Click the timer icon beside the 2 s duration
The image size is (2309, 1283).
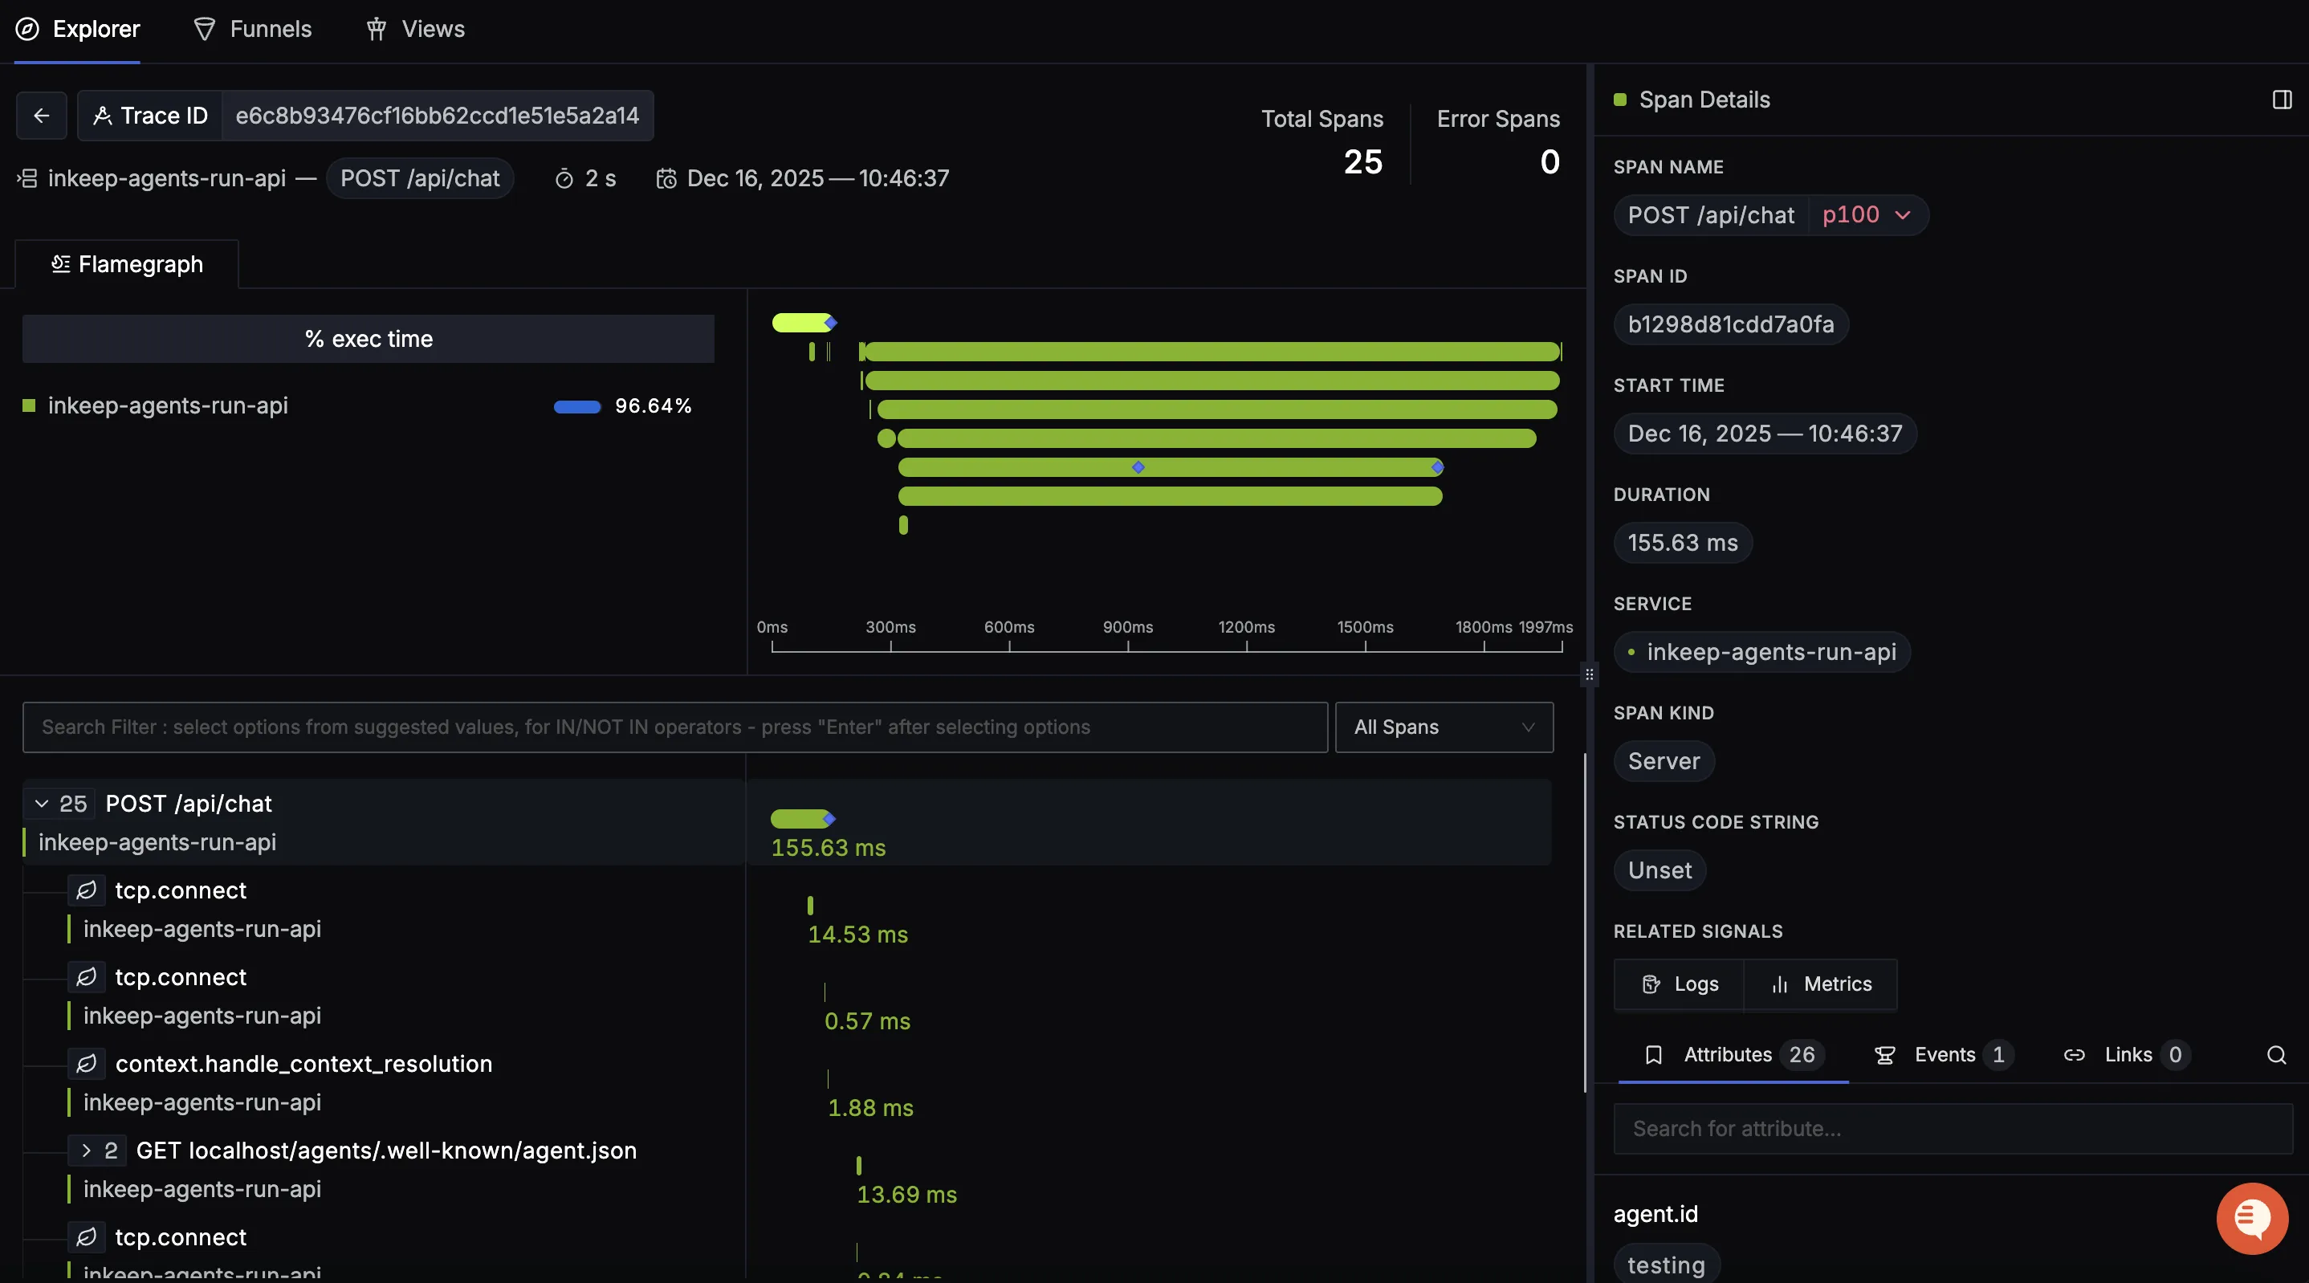564,178
